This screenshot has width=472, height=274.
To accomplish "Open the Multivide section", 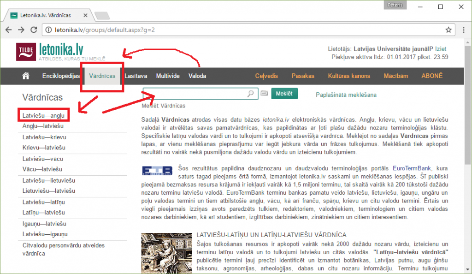I will click(168, 76).
